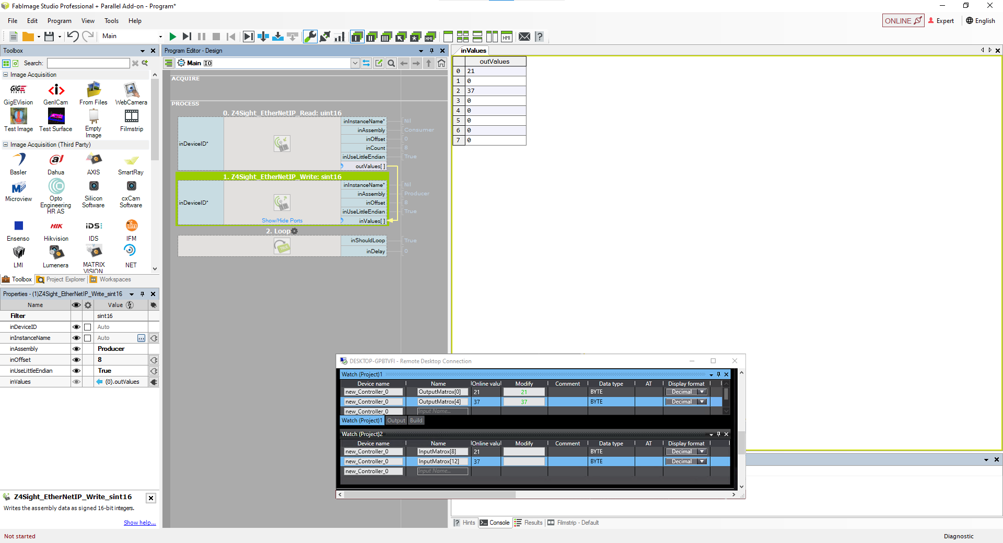The image size is (1003, 543).
Task: Click the Show/Hide Ports link
Action: (x=282, y=221)
